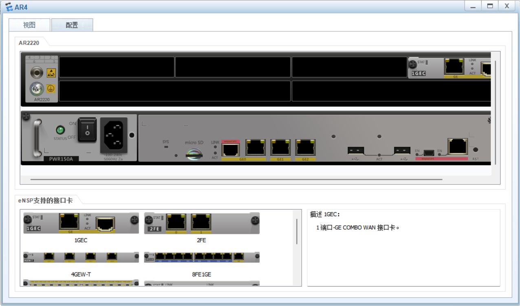Close the AR4 window
The height and width of the screenshot is (306, 520).
[507, 6]
